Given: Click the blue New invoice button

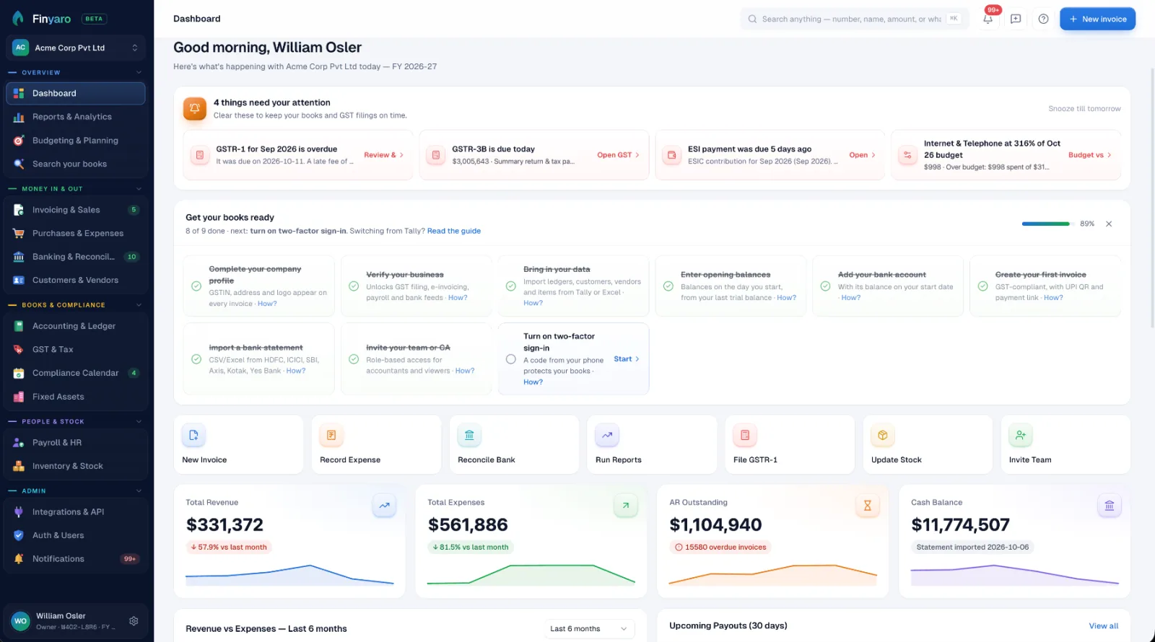Looking at the screenshot, I should pos(1097,19).
